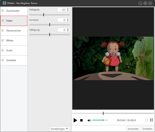Decrease Kontrast with the down arrow

(x=68, y=21)
